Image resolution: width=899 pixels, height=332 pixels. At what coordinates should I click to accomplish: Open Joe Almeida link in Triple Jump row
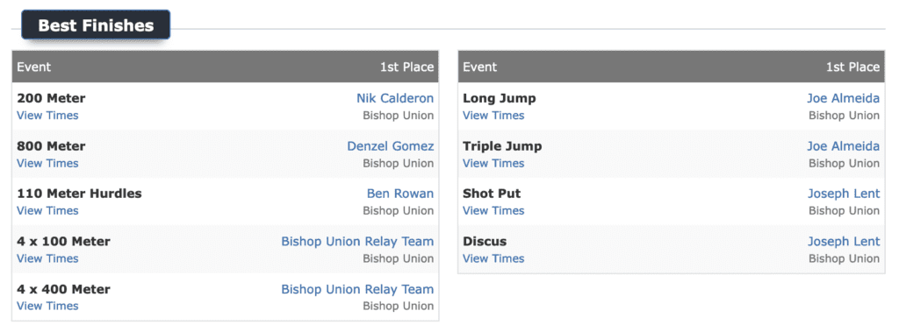[x=844, y=146]
